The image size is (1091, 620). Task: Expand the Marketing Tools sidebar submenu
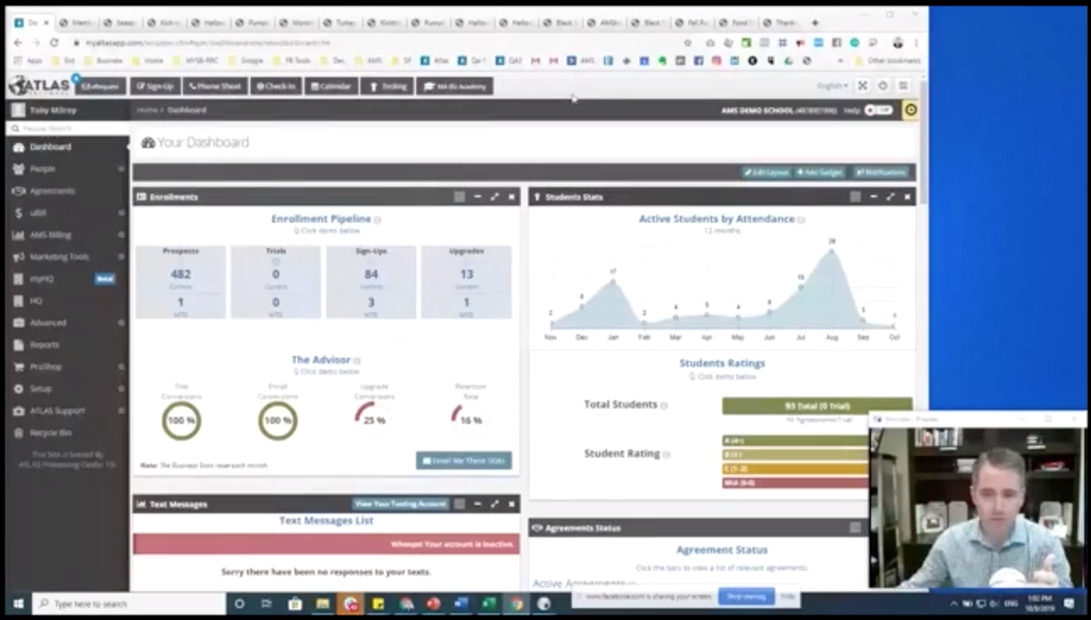(x=121, y=257)
